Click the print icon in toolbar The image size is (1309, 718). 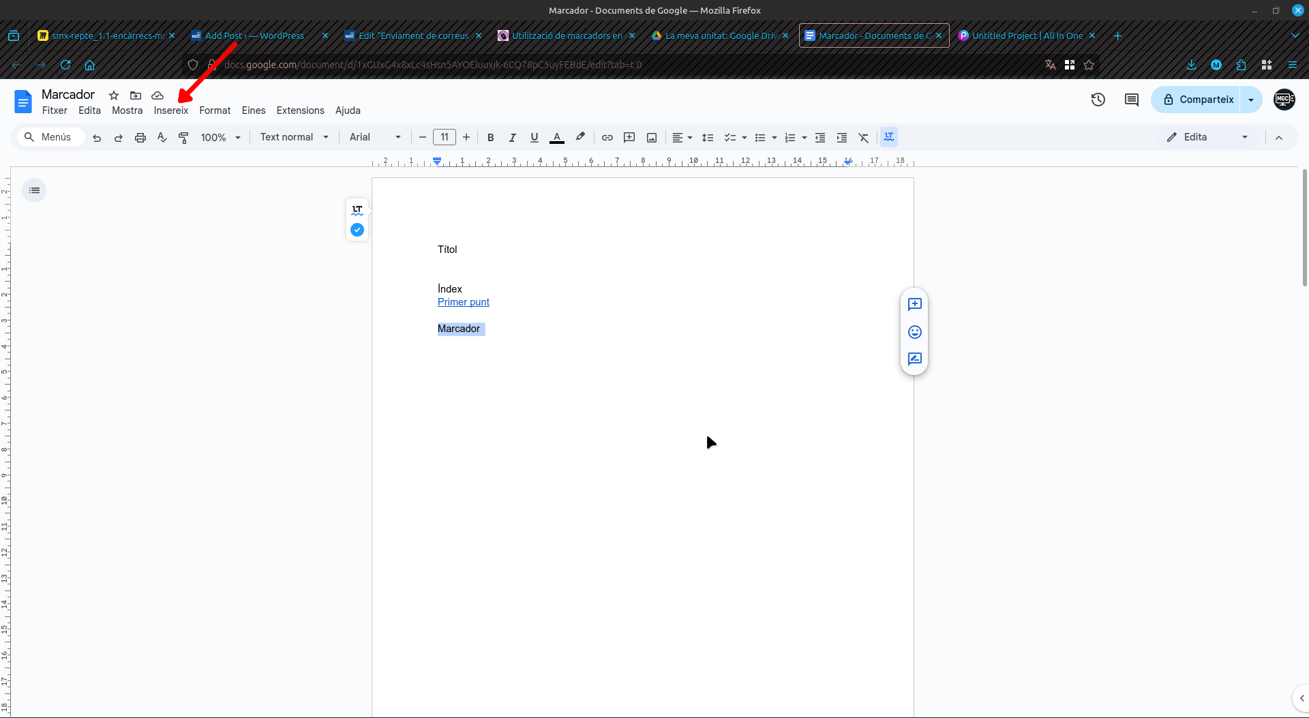tap(140, 138)
